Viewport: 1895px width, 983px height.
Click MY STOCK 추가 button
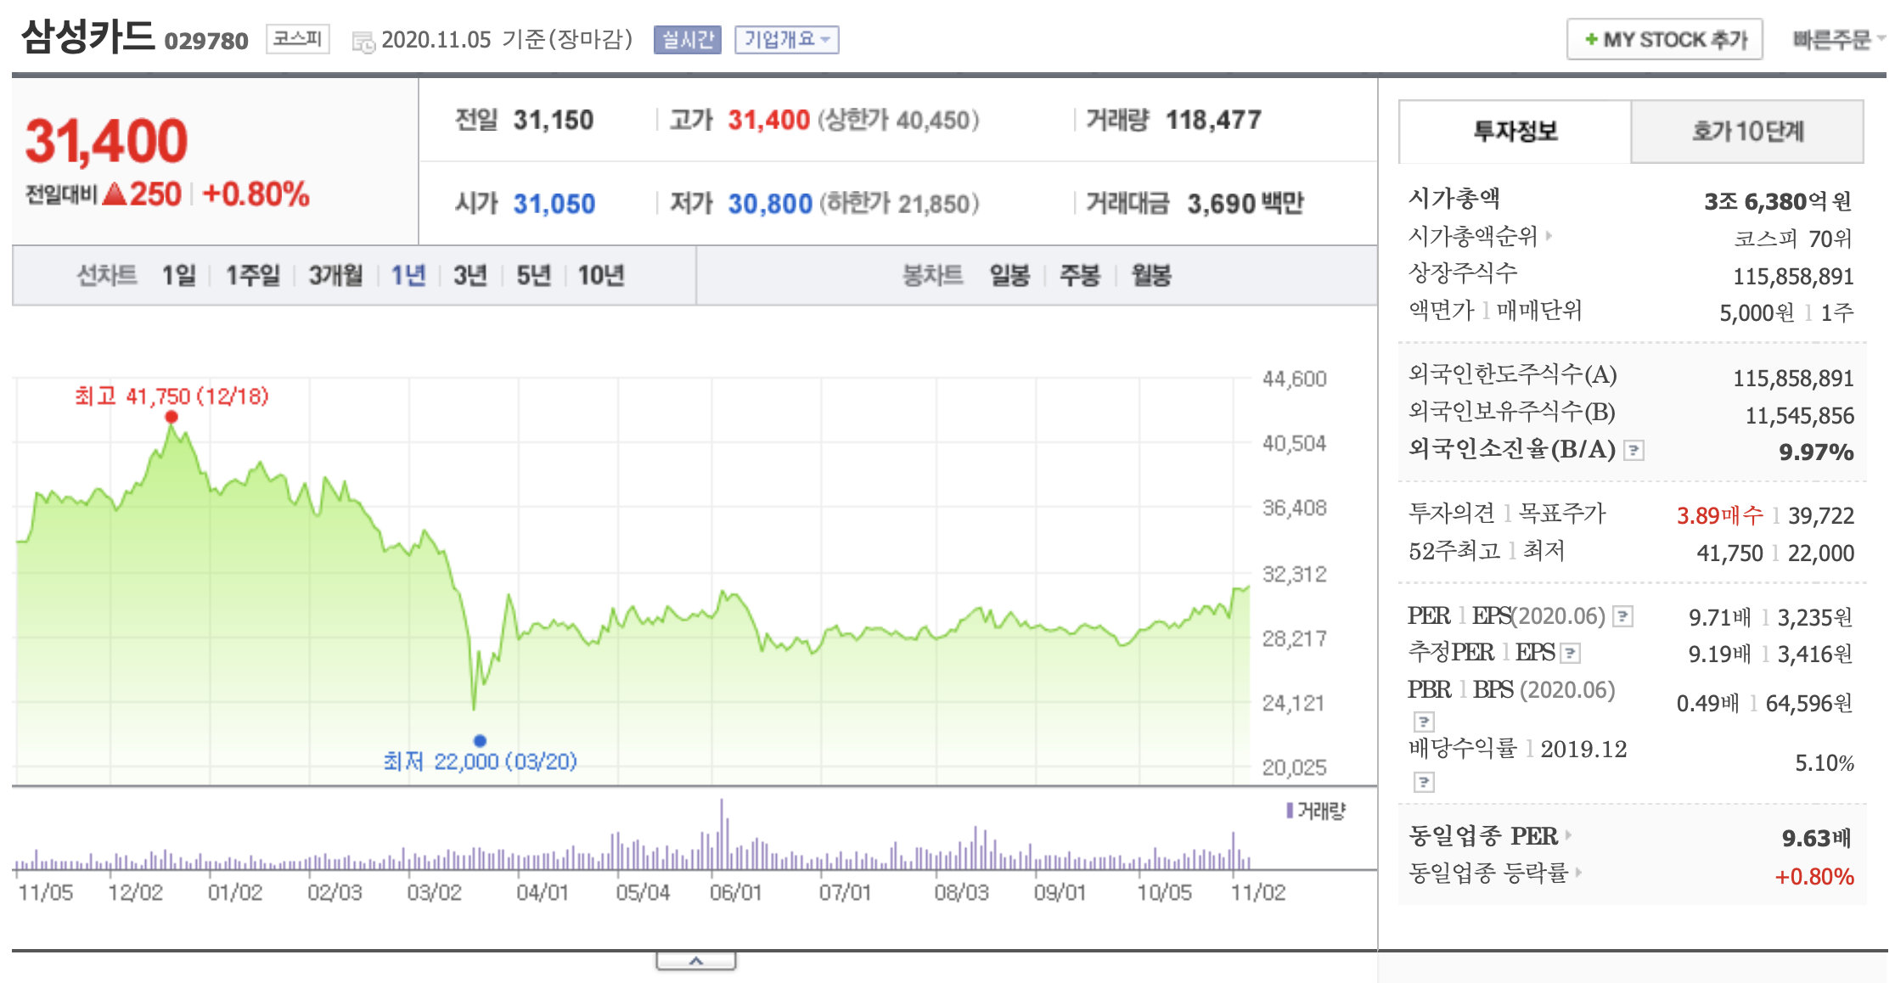pos(1664,40)
